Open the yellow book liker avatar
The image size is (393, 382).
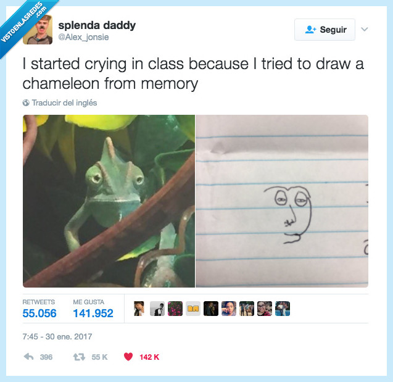(193, 309)
